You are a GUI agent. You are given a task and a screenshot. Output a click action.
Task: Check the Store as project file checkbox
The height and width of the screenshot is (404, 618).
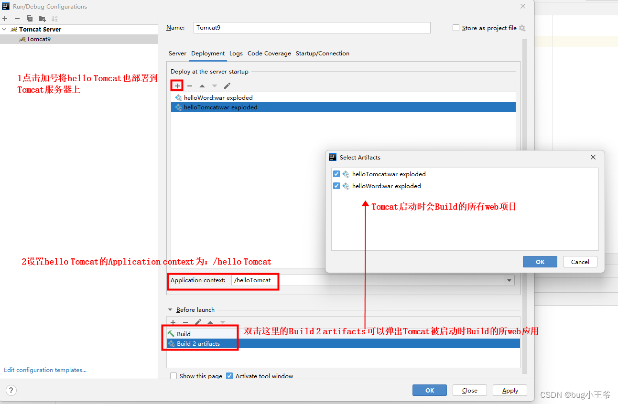[x=456, y=28]
